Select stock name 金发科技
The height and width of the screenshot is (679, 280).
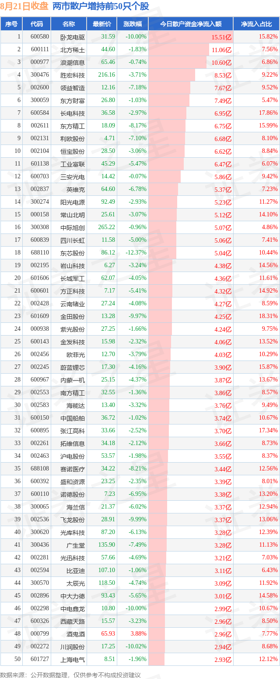point(73,342)
